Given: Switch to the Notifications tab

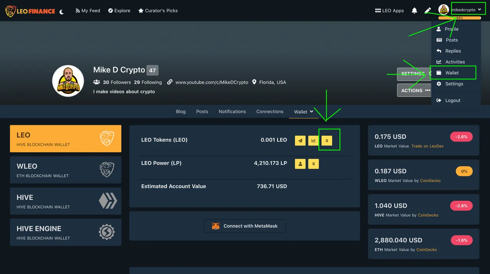Looking at the screenshot, I should pyautogui.click(x=232, y=111).
